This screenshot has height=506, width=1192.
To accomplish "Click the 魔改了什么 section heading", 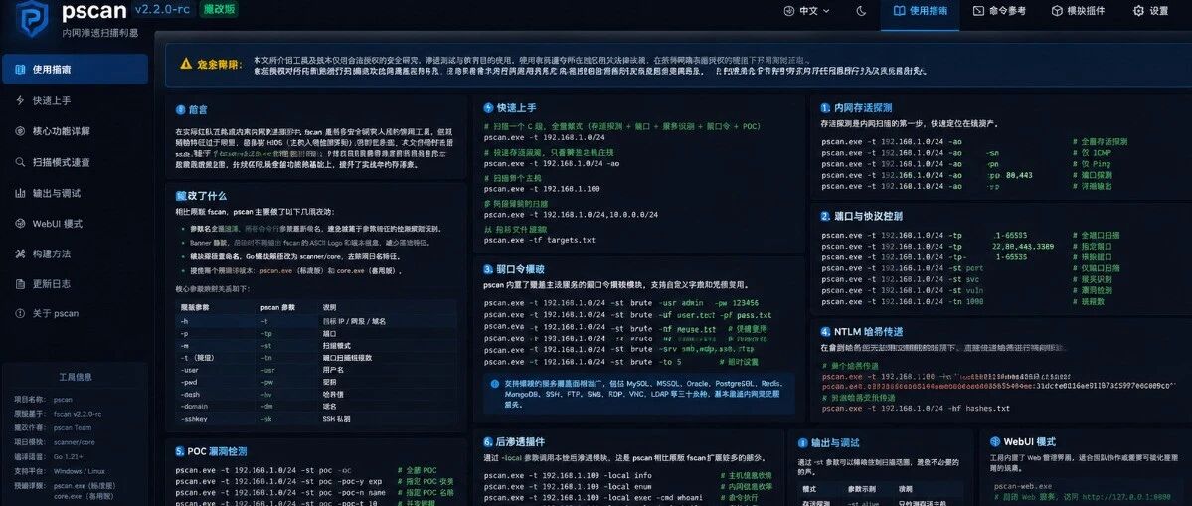I will 202,195.
